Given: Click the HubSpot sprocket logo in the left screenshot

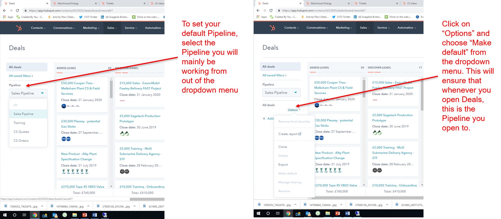Looking at the screenshot, I should [x=19, y=28].
